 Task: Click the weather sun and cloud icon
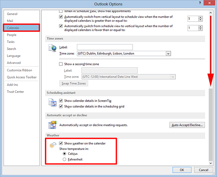point(53,145)
